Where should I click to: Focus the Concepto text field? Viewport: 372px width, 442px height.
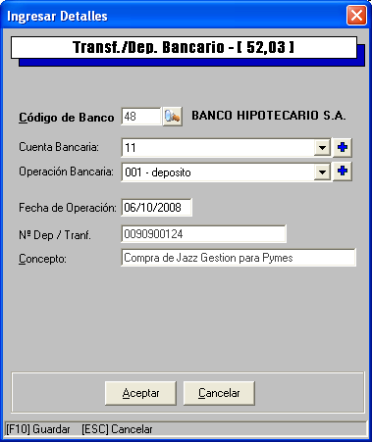(x=239, y=258)
